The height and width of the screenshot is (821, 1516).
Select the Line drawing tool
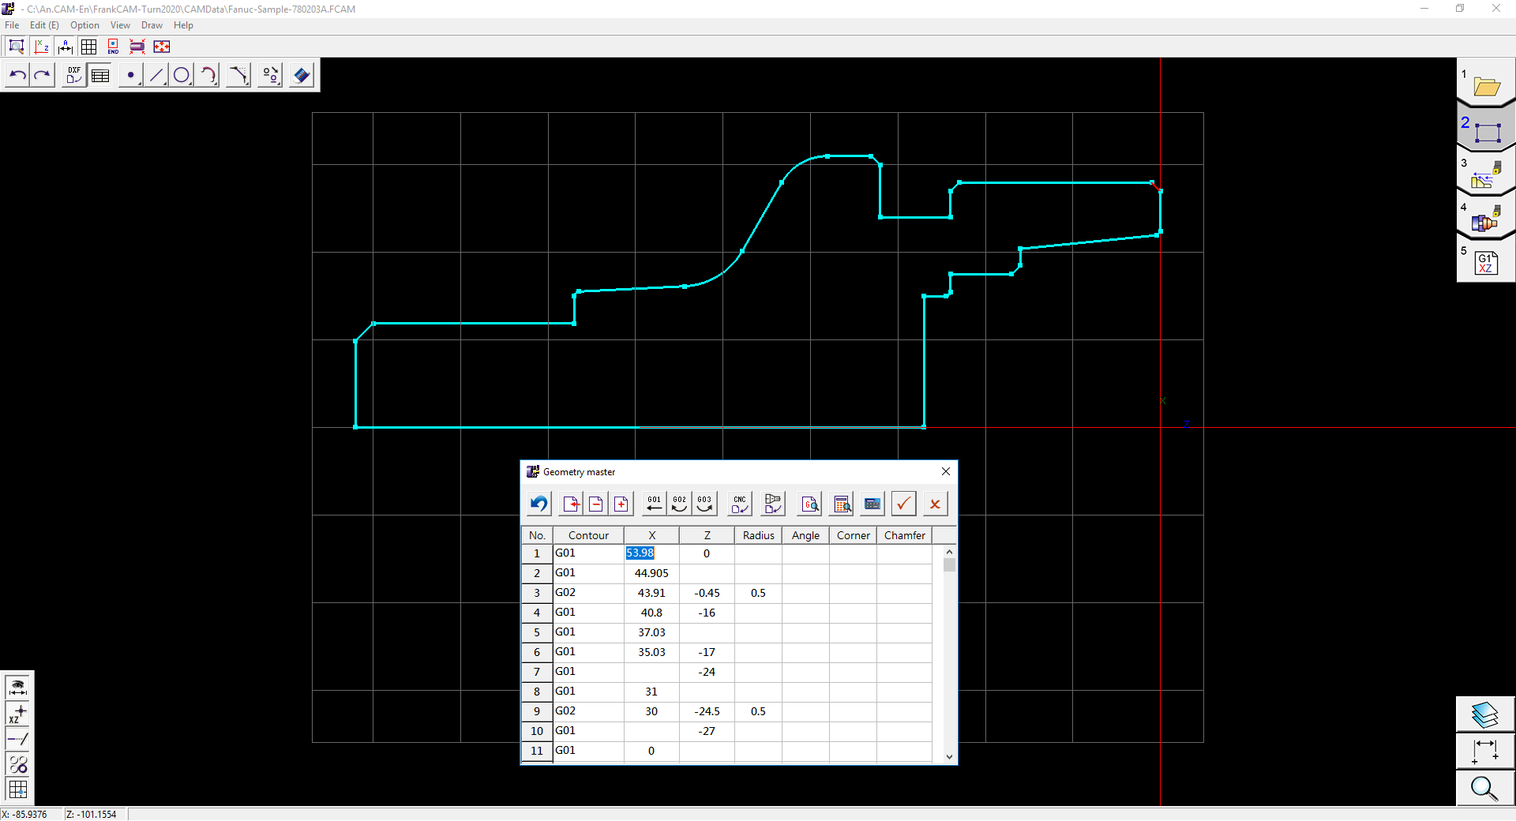pos(156,75)
